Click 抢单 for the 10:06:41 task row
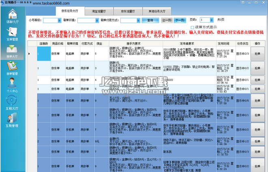Viewport: 268px width, 172px height. [257, 80]
